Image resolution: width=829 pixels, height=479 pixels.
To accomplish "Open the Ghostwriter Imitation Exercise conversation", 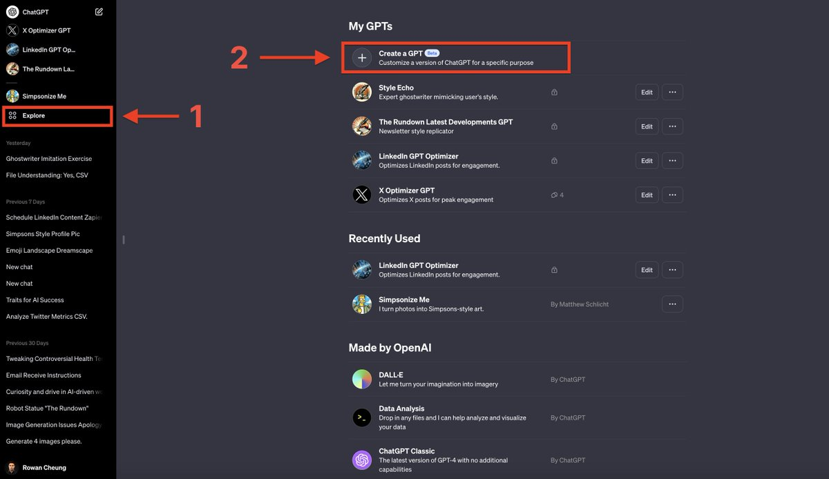I will point(51,158).
